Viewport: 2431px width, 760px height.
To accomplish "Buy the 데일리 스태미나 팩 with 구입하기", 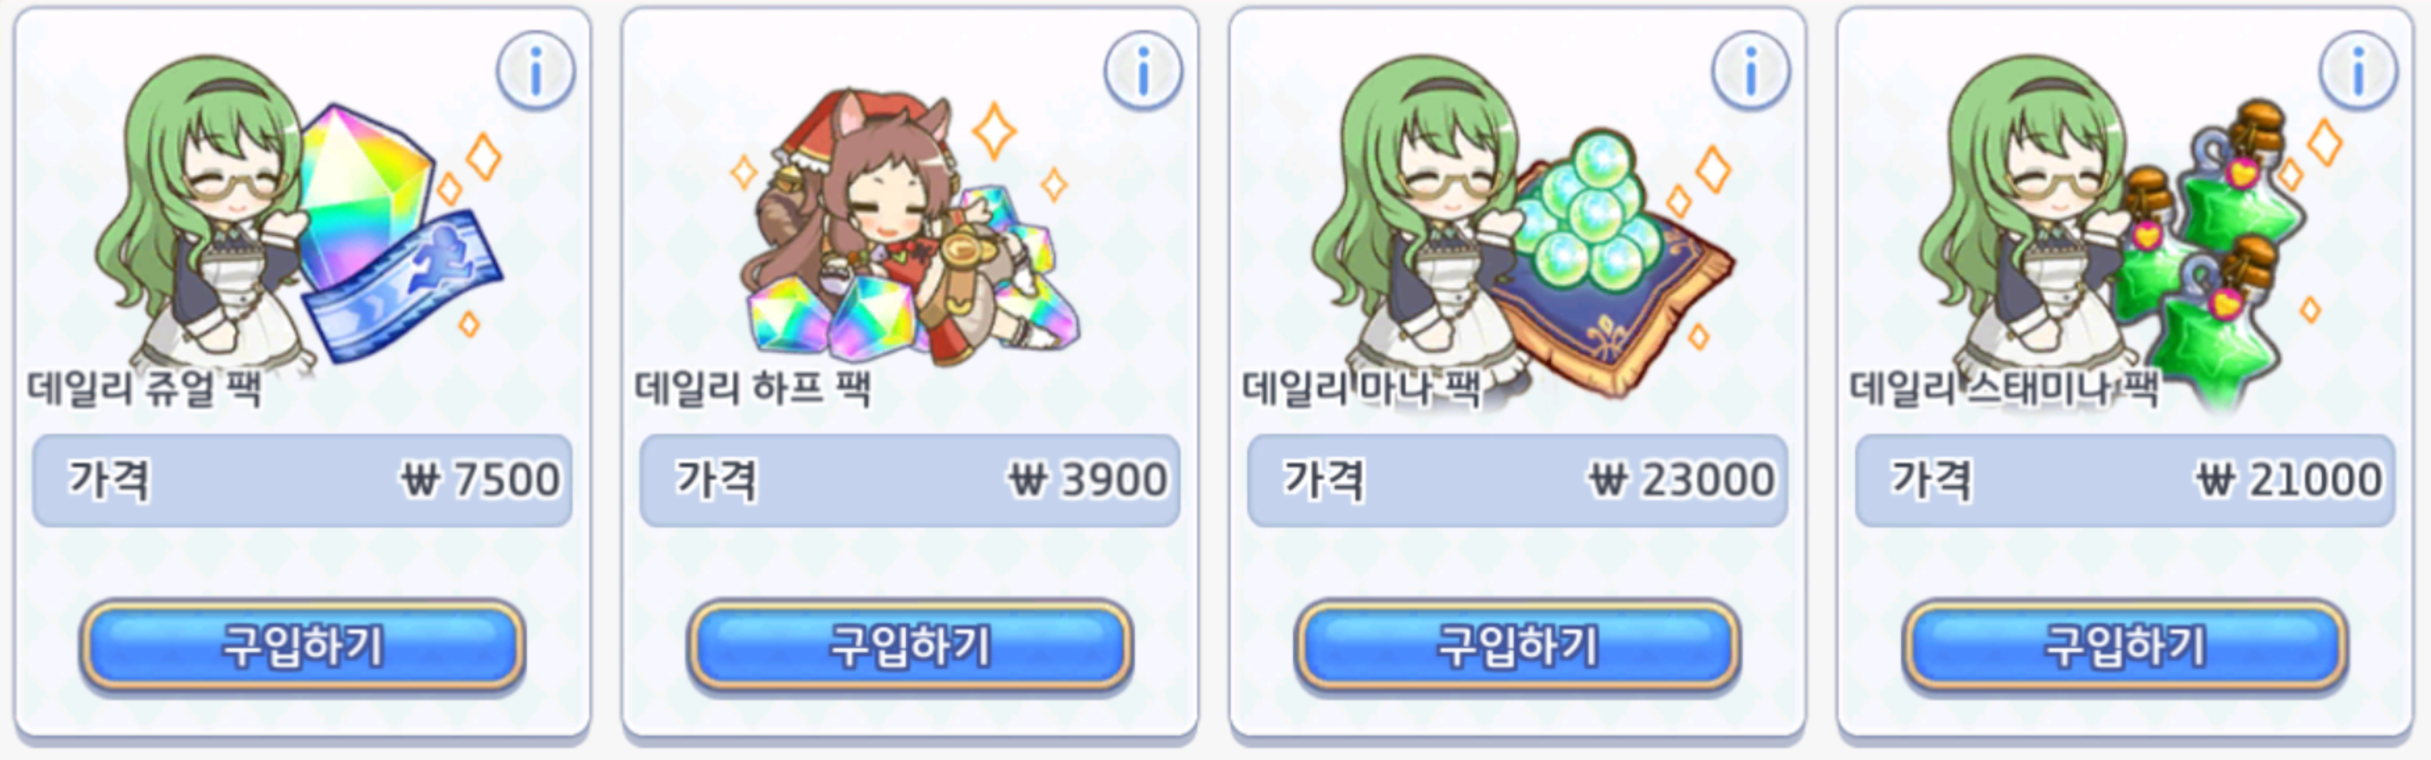I will point(2126,647).
